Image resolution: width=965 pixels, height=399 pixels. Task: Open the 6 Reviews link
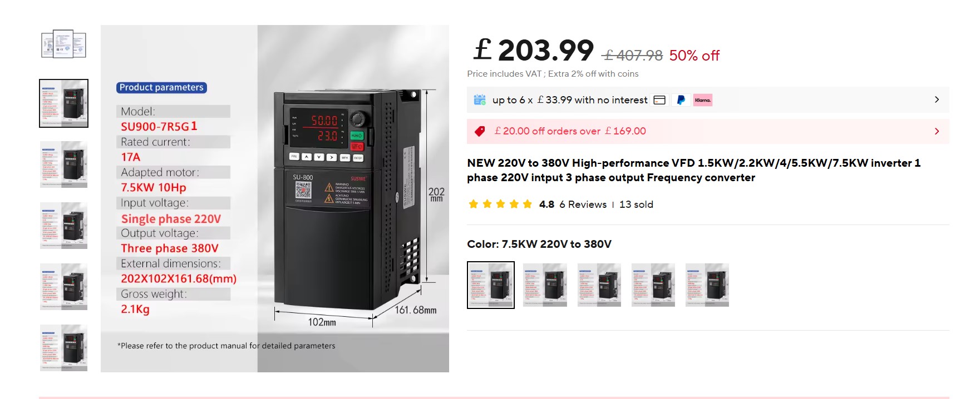tap(583, 205)
